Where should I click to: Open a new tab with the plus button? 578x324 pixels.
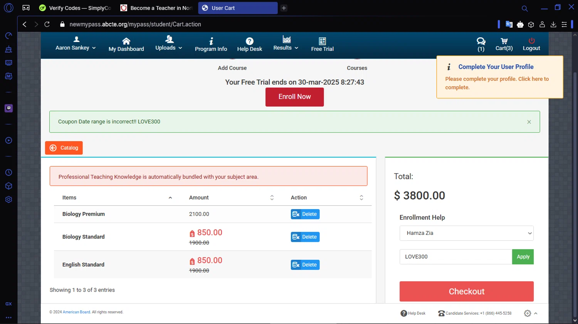click(284, 8)
